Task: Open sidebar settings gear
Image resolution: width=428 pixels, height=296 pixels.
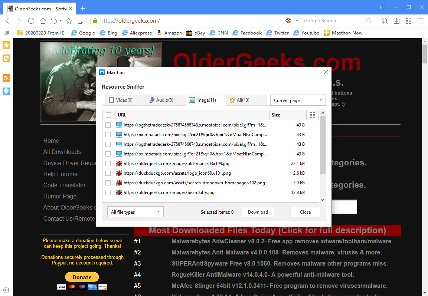Action: [6, 290]
